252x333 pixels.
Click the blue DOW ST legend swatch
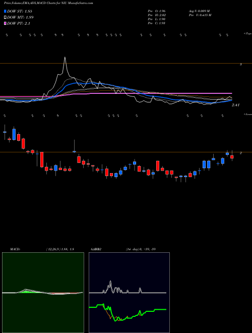pos(5,11)
